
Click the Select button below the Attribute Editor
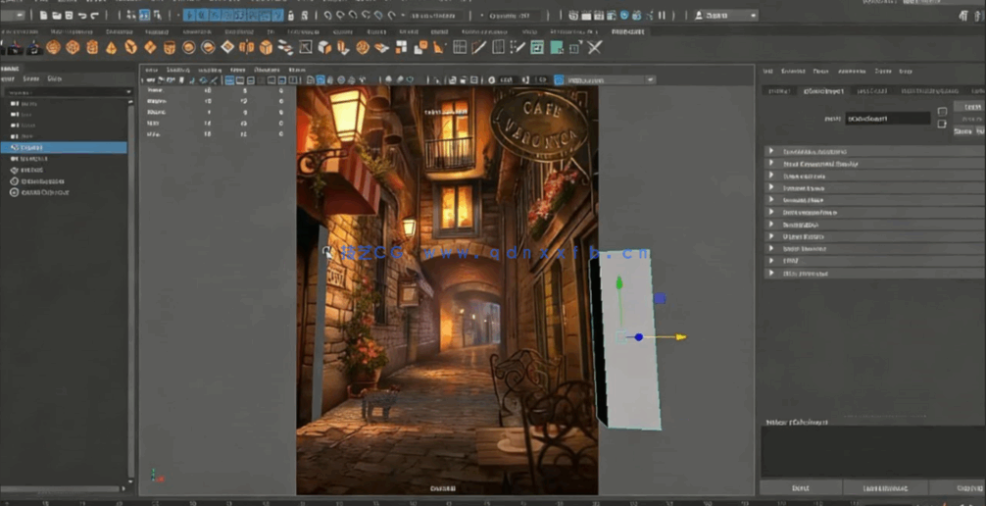click(800, 487)
